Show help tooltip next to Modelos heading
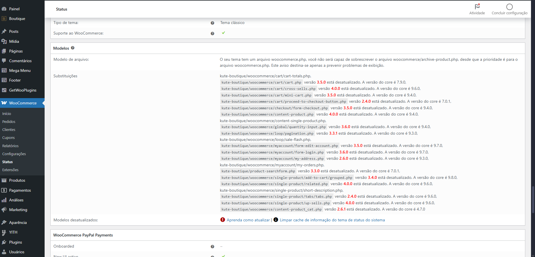The width and height of the screenshot is (535, 257). click(73, 48)
